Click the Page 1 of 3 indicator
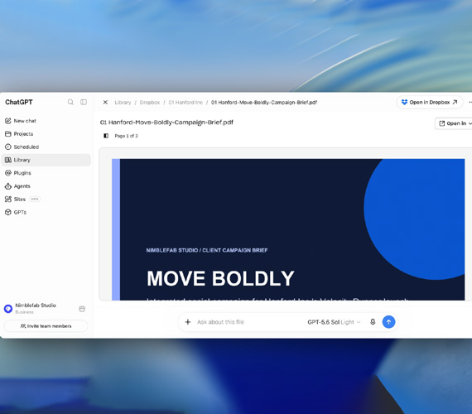Screen dimensions: 472x414 coord(126,136)
